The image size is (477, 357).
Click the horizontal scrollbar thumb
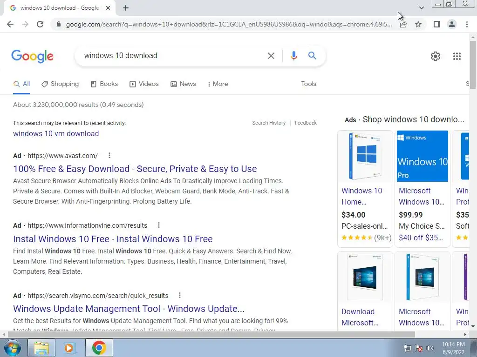211,335
